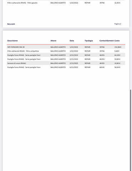This screenshot has width=132, height=171.
Task: Select the Sensore di usura RHIAG description
Action: [x=16, y=63]
